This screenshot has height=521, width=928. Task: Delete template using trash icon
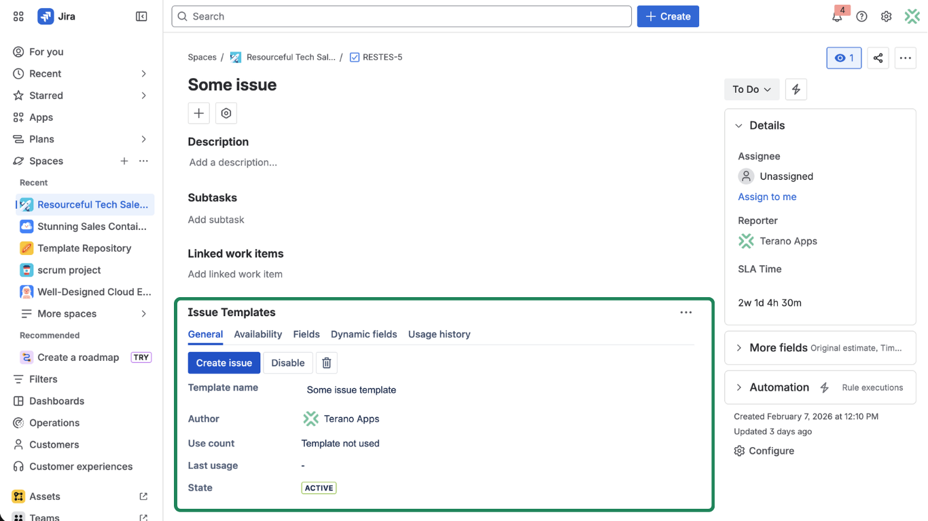(326, 363)
